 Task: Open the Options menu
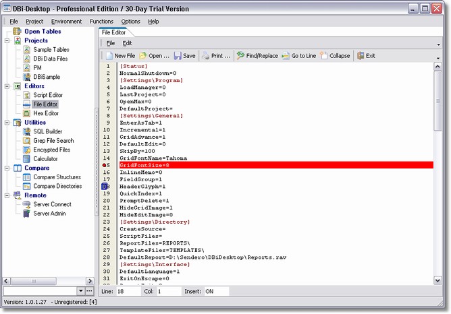pyautogui.click(x=130, y=22)
